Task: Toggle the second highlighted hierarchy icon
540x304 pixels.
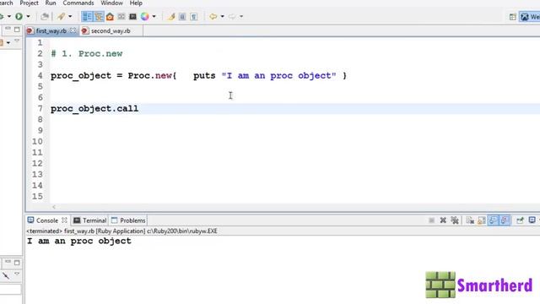Action: (x=99, y=16)
